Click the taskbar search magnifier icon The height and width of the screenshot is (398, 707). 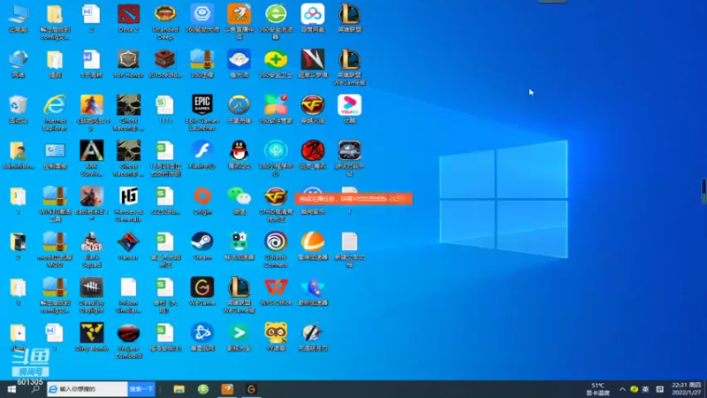tap(35, 389)
